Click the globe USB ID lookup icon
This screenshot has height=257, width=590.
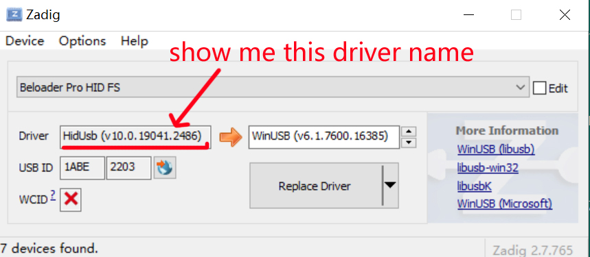165,168
